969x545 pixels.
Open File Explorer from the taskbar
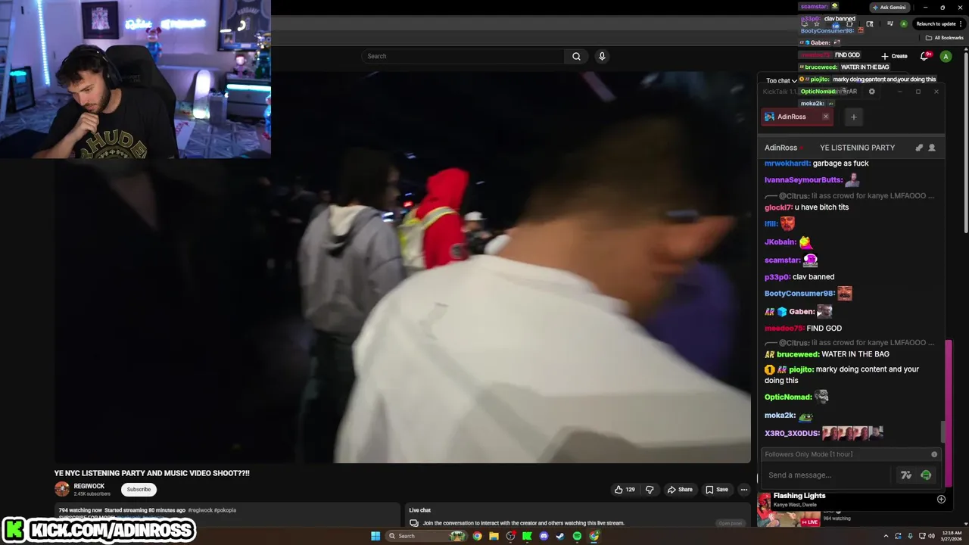click(x=494, y=536)
